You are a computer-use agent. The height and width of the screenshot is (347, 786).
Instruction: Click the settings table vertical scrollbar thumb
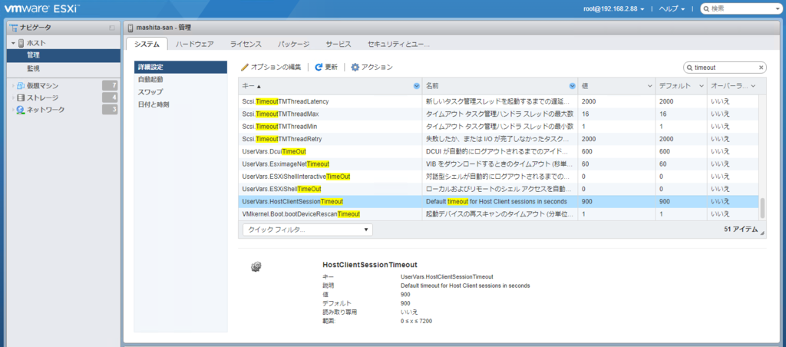(762, 207)
